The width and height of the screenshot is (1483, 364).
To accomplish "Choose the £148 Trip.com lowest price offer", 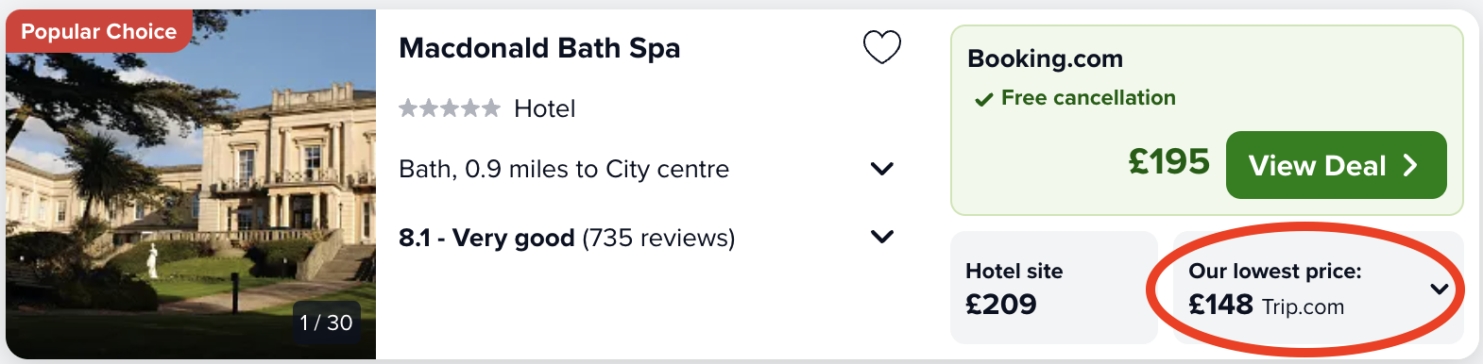I will (1319, 288).
